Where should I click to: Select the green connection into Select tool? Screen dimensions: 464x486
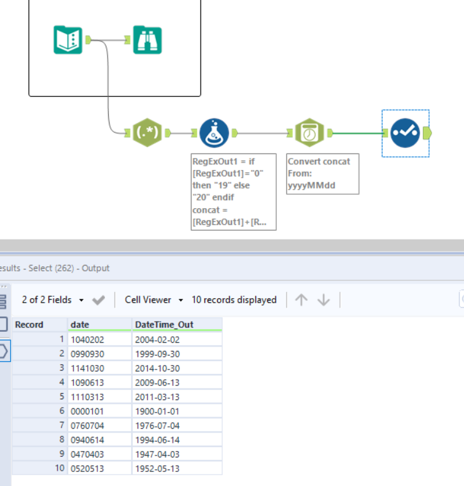click(x=358, y=134)
